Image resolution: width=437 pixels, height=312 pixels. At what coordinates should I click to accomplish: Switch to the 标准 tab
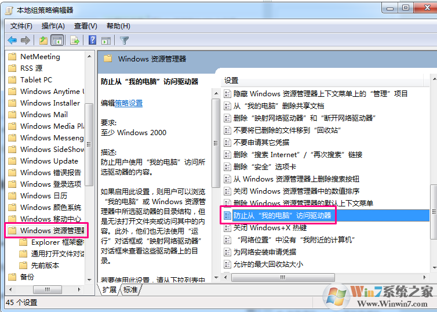[x=130, y=290]
